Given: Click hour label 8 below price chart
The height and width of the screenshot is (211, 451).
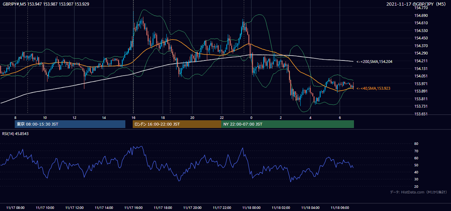Looking at the screenshot, I should coord(15,117).
